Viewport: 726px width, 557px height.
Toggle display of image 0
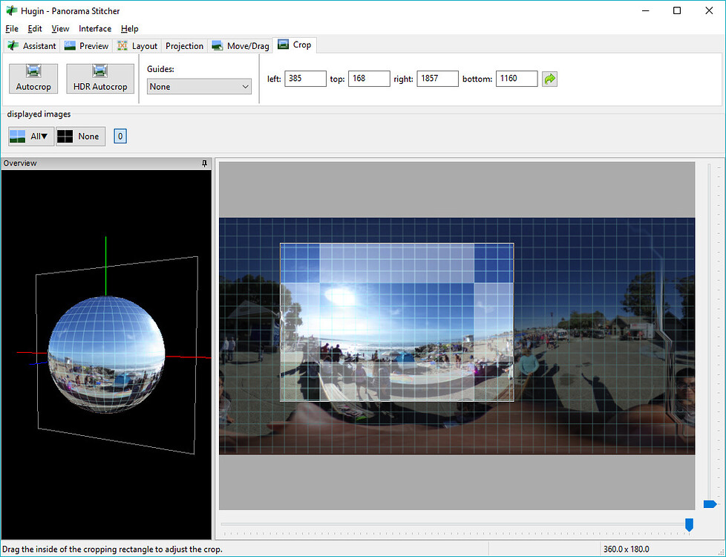(x=120, y=136)
